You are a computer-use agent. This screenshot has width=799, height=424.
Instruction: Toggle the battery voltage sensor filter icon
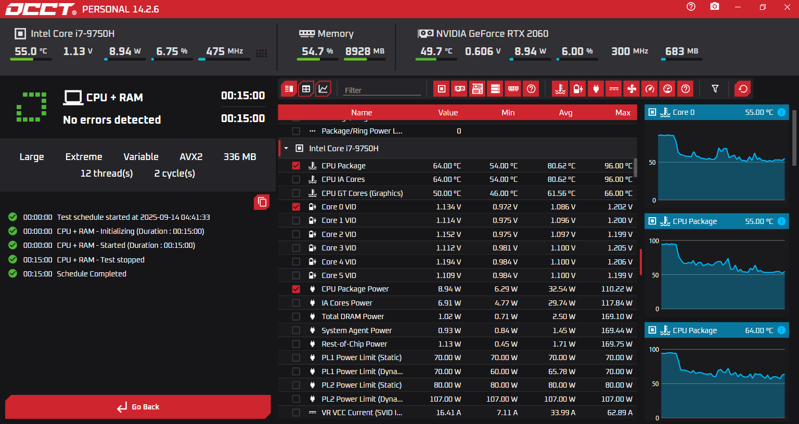click(x=578, y=89)
